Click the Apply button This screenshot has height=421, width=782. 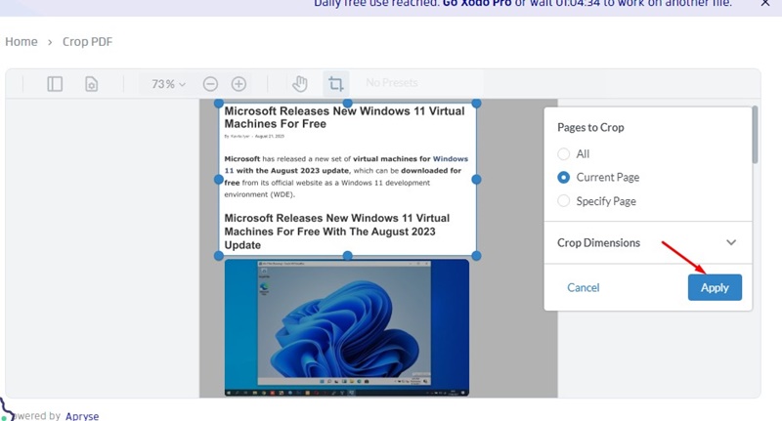point(715,287)
